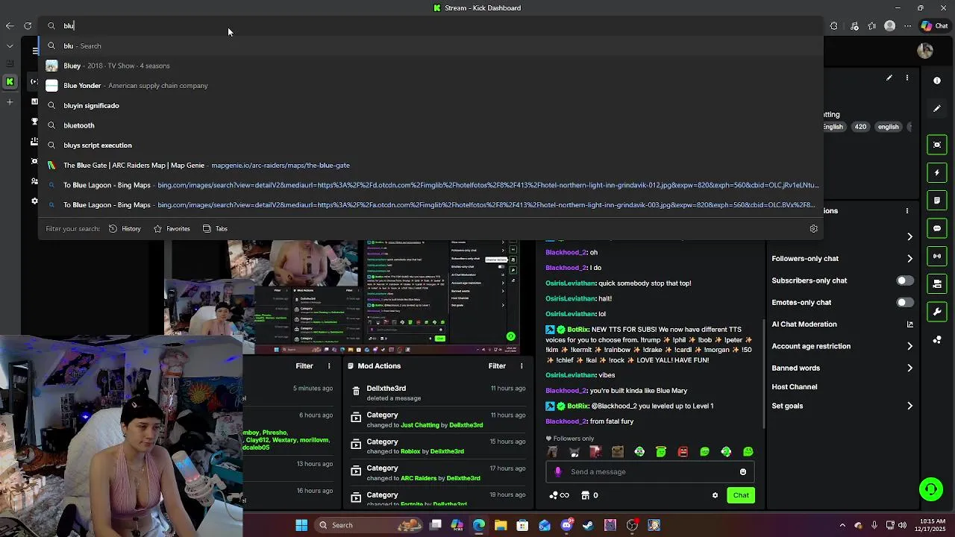The width and height of the screenshot is (955, 537).
Task: Open the notes document sidebar icon
Action: [937, 201]
